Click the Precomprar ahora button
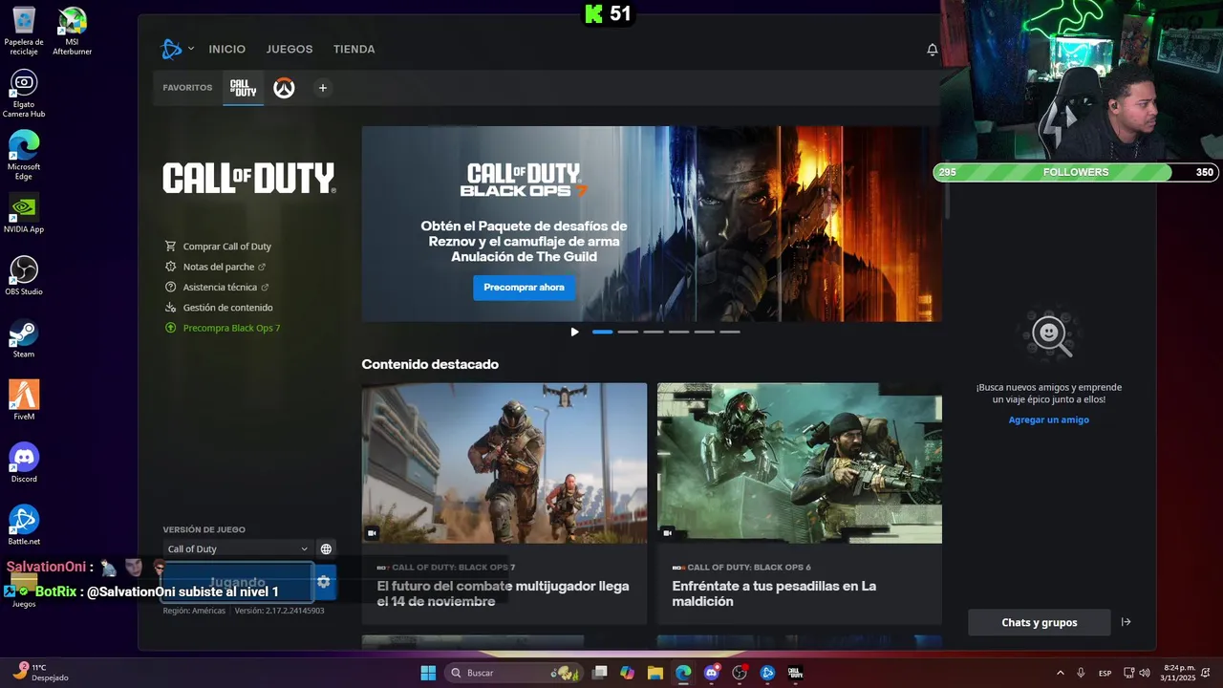The height and width of the screenshot is (688, 1223). coord(524,288)
